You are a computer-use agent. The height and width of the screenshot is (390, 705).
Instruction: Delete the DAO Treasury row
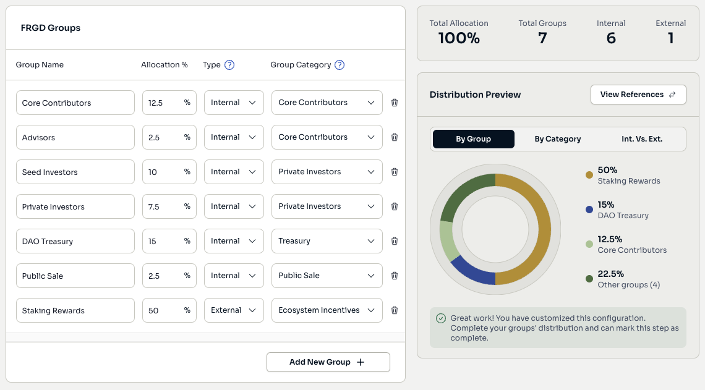coord(395,241)
